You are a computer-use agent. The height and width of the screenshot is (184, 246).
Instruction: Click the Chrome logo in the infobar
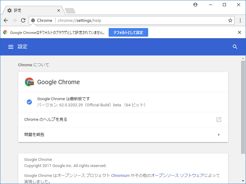[x=5, y=32]
